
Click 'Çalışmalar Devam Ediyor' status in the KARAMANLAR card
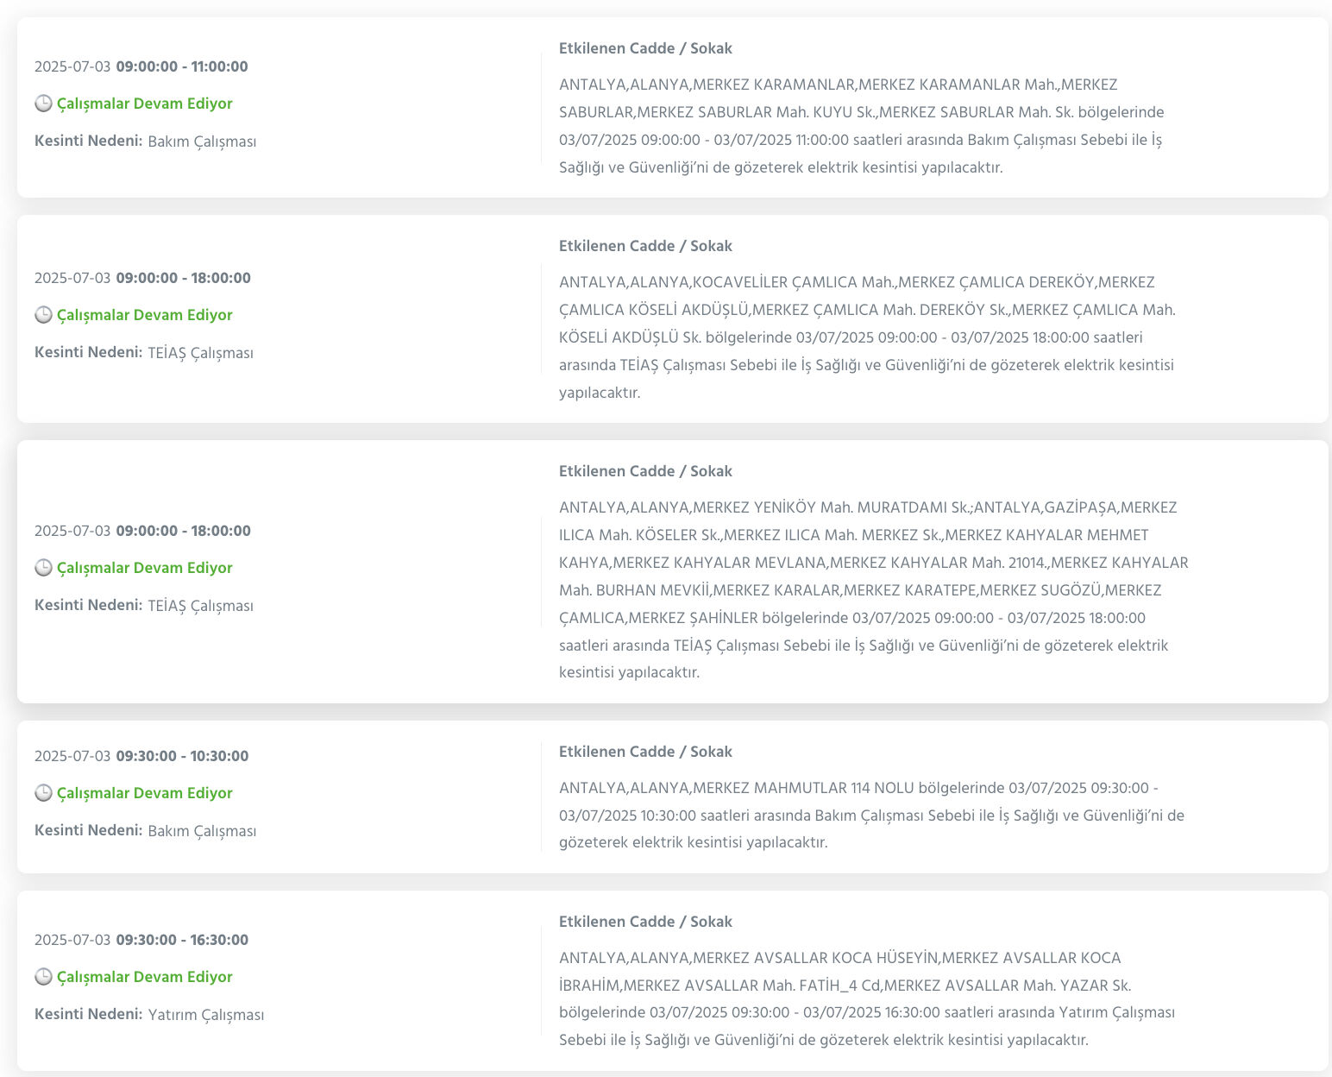(144, 104)
